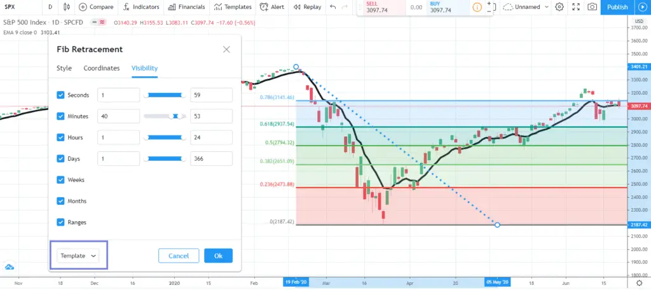Open the D timeframe interval selector
The height and width of the screenshot is (290, 651).
point(50,6)
